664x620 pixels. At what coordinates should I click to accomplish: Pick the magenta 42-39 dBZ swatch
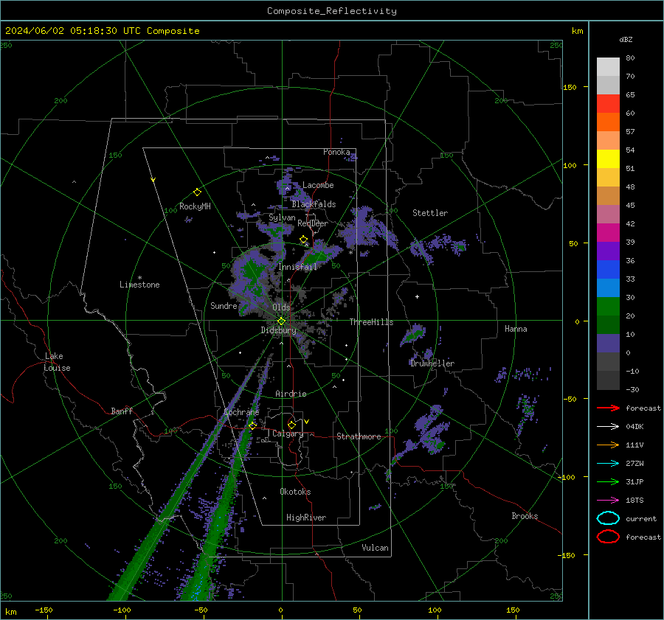tap(608, 232)
